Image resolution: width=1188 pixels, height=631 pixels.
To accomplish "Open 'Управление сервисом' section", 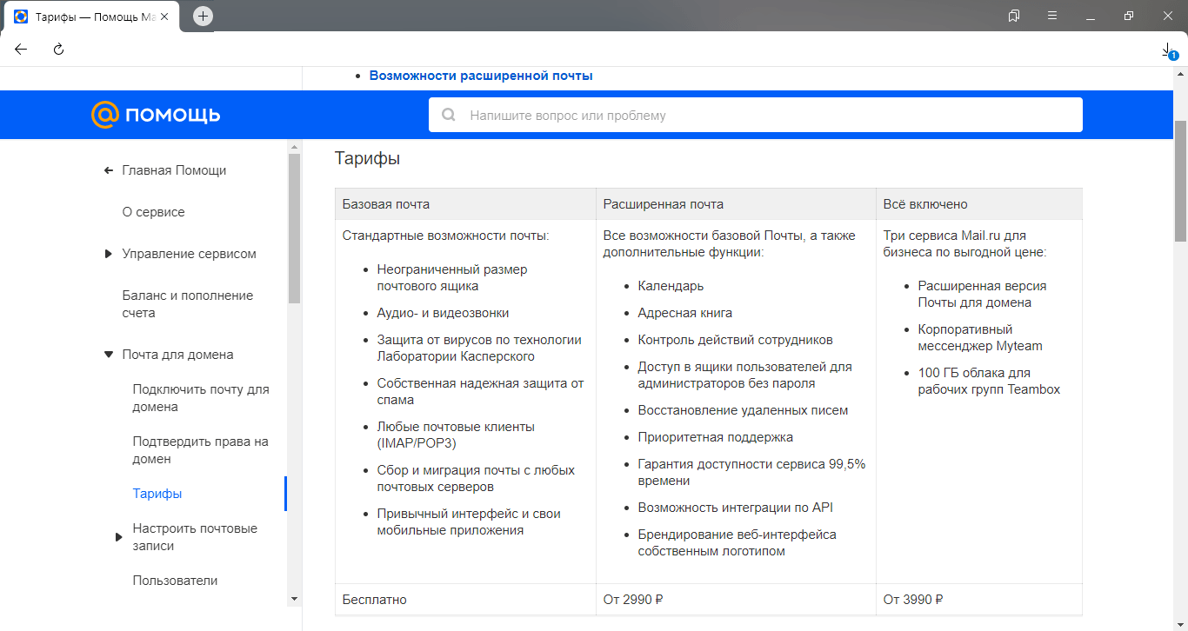I will pos(190,254).
